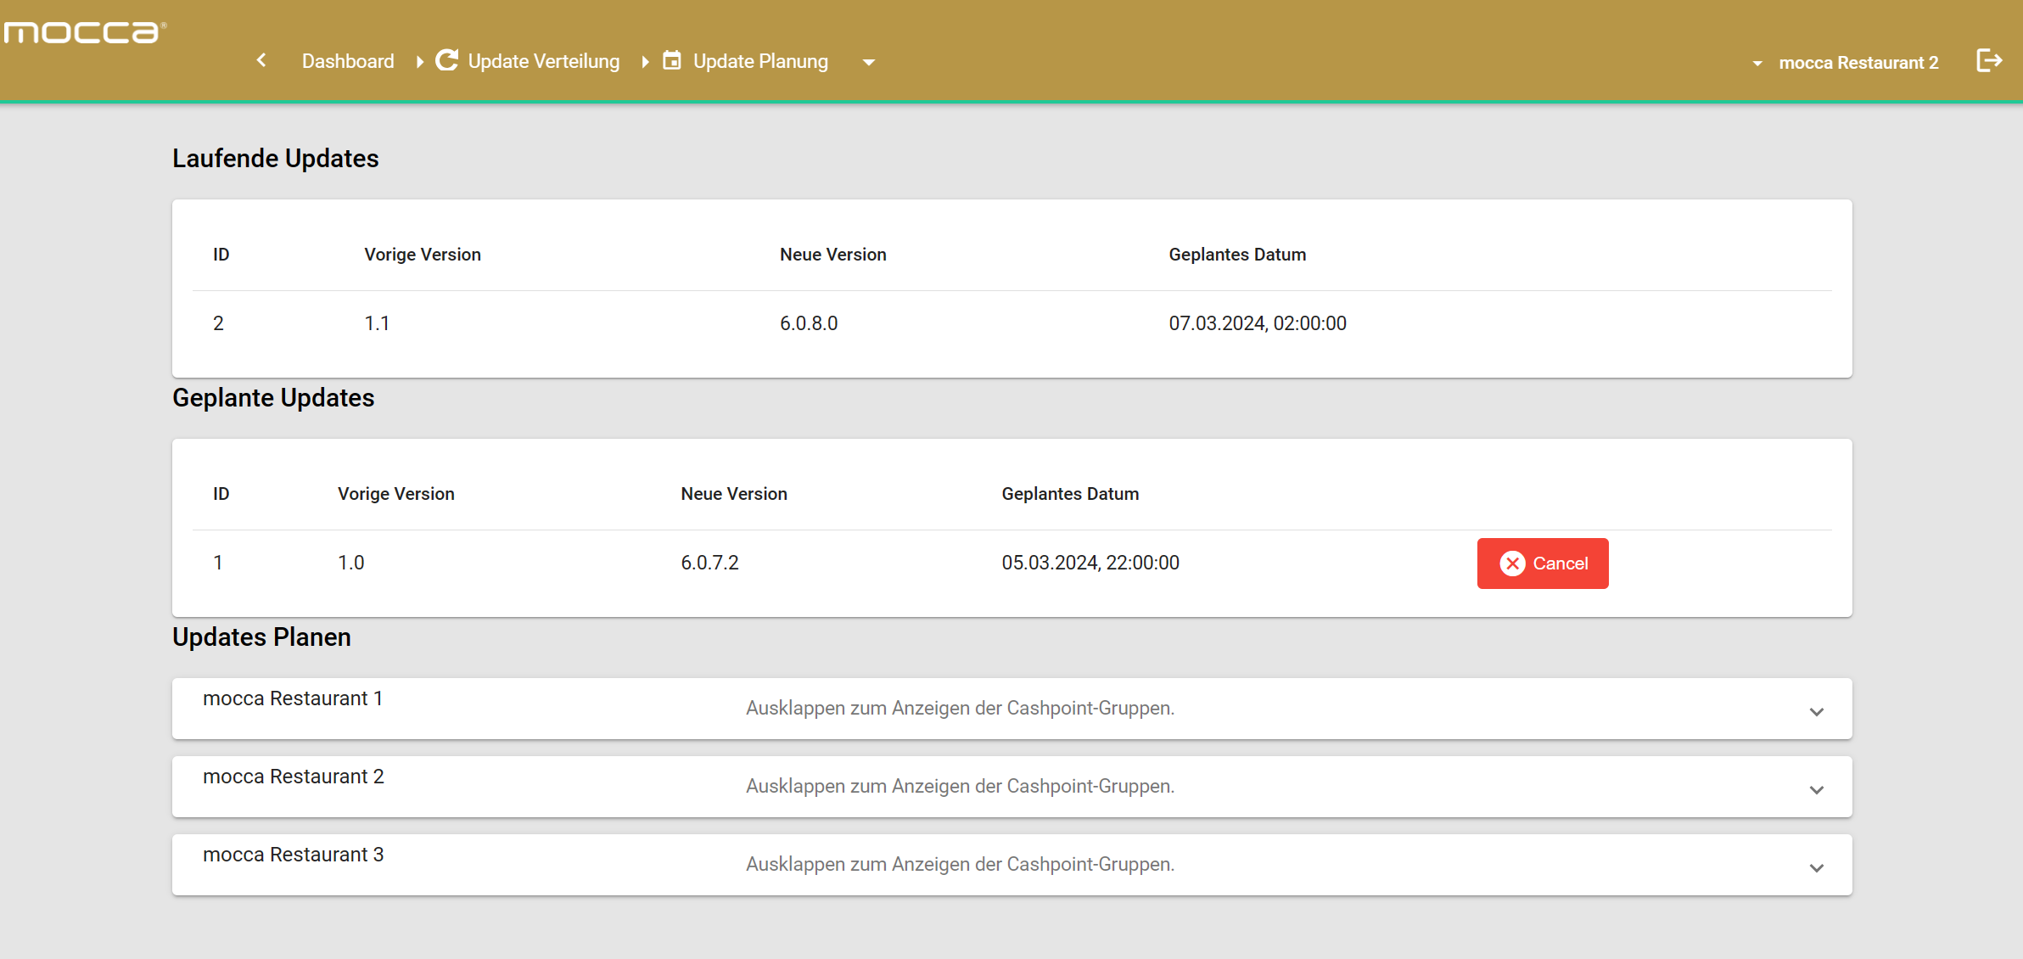Click version 6.0.7.2 in Geplante Updates
This screenshot has height=959, width=2023.
(709, 563)
